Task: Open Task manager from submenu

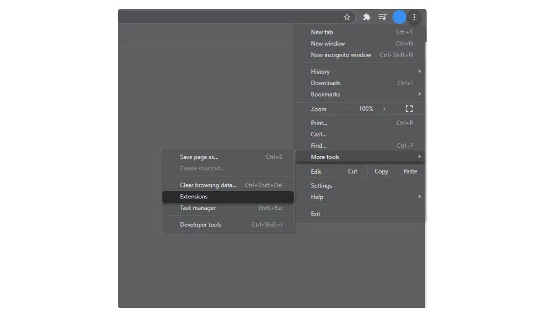Action: pyautogui.click(x=228, y=208)
